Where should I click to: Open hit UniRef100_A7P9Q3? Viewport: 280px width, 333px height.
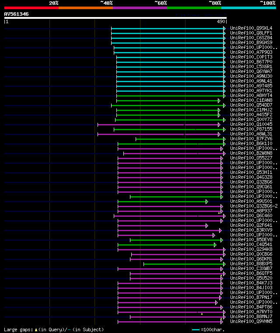point(251,52)
